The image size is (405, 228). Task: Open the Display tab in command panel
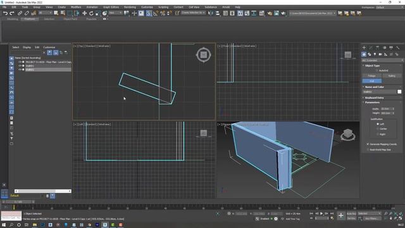coord(391,48)
